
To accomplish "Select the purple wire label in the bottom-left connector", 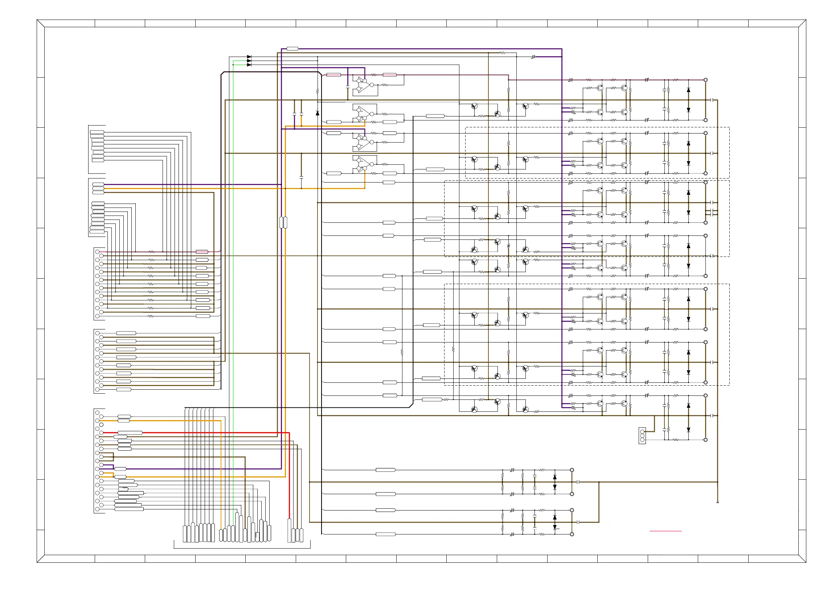I will [120, 469].
